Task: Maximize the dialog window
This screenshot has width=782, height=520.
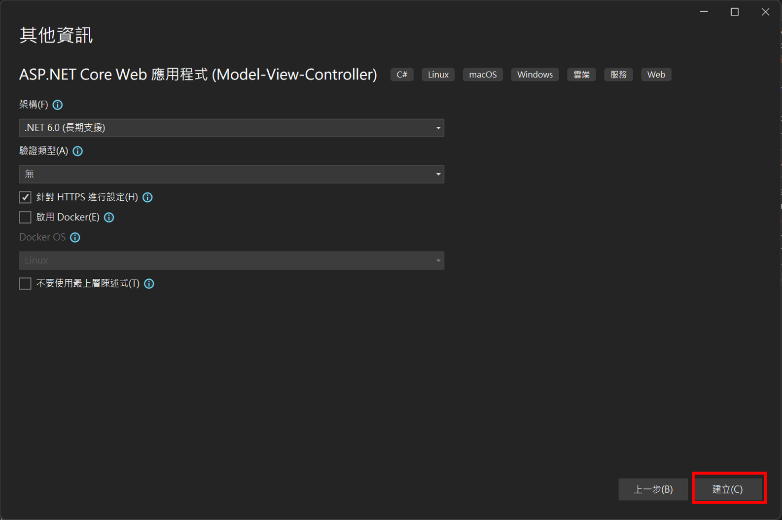Action: click(x=735, y=12)
